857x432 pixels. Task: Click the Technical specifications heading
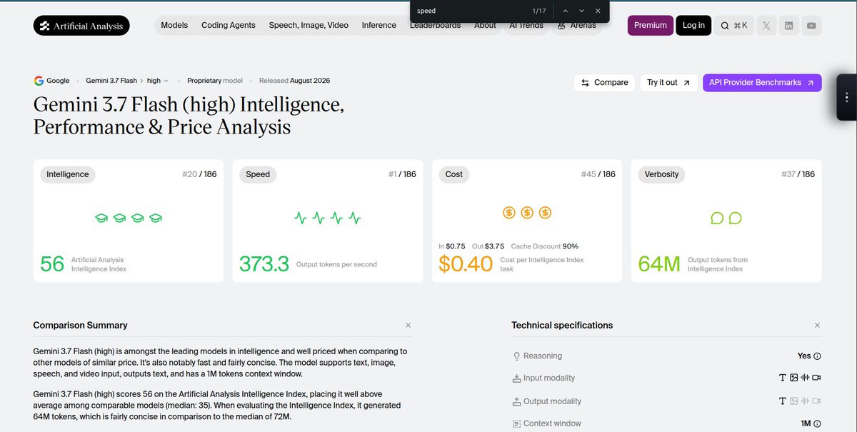click(x=562, y=326)
